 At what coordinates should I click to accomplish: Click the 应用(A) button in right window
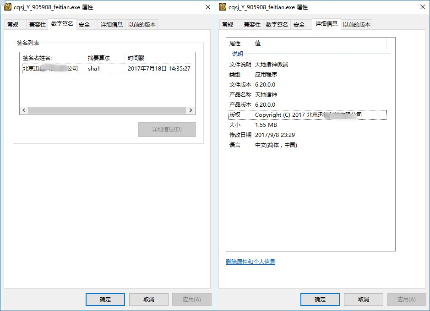pyautogui.click(x=406, y=299)
